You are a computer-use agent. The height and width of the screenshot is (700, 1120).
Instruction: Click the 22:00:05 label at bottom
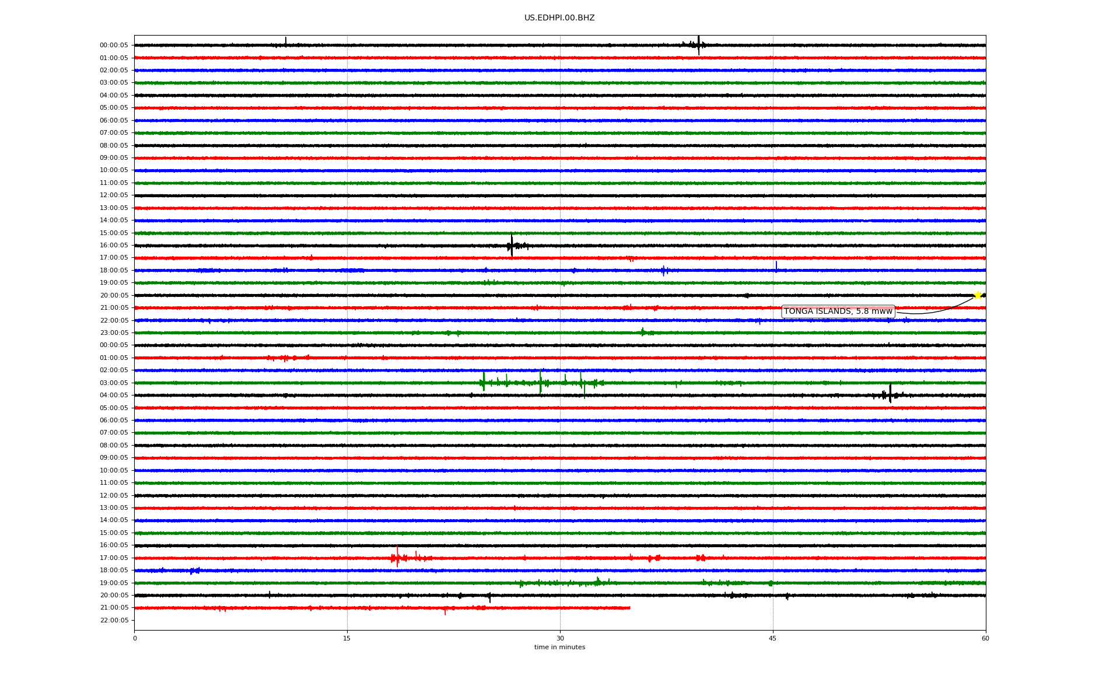coord(114,621)
